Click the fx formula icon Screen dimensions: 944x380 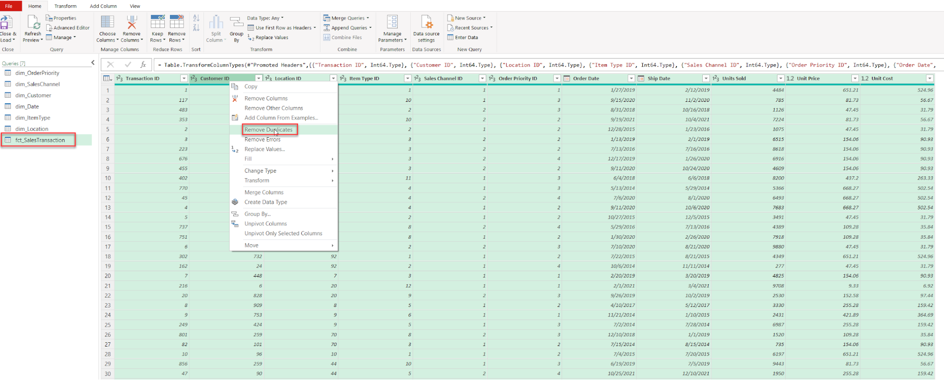pos(143,65)
